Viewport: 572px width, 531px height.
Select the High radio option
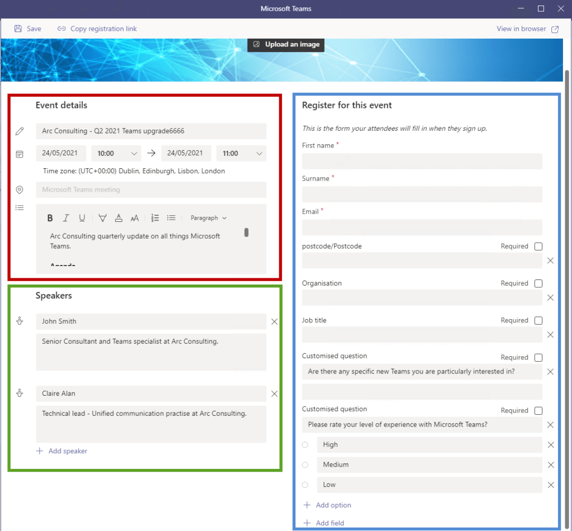tap(305, 445)
